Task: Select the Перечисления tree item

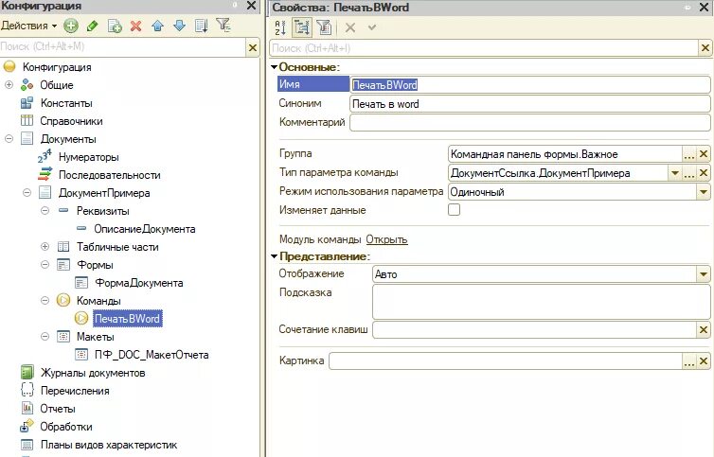Action: point(75,391)
